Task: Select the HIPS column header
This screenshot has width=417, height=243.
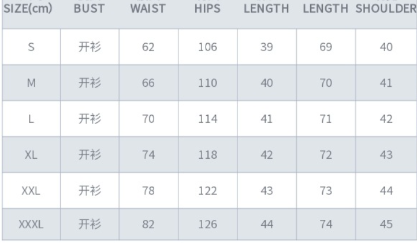Action: (x=207, y=10)
